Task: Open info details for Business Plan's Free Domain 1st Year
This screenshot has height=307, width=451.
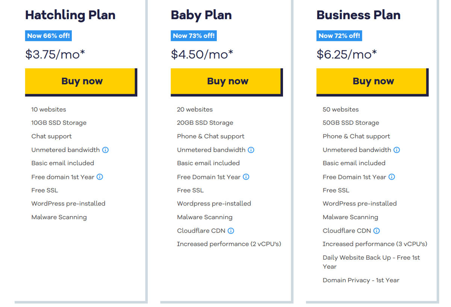Action: coord(392,177)
